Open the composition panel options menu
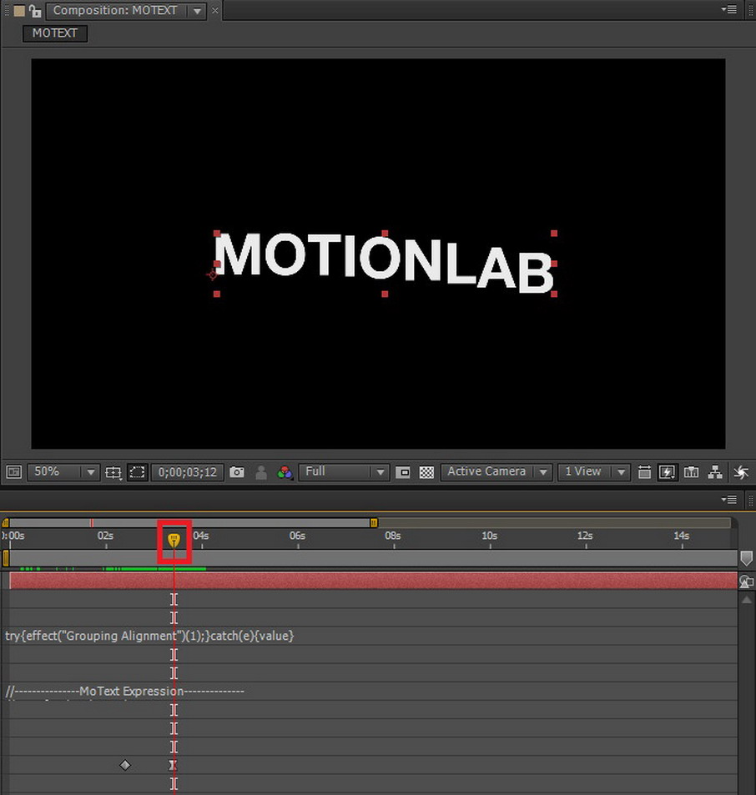The image size is (756, 795). [x=729, y=10]
